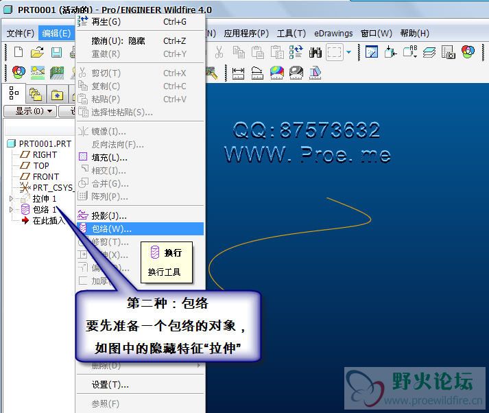Click the Copy icon in toolbar

click(x=239, y=52)
